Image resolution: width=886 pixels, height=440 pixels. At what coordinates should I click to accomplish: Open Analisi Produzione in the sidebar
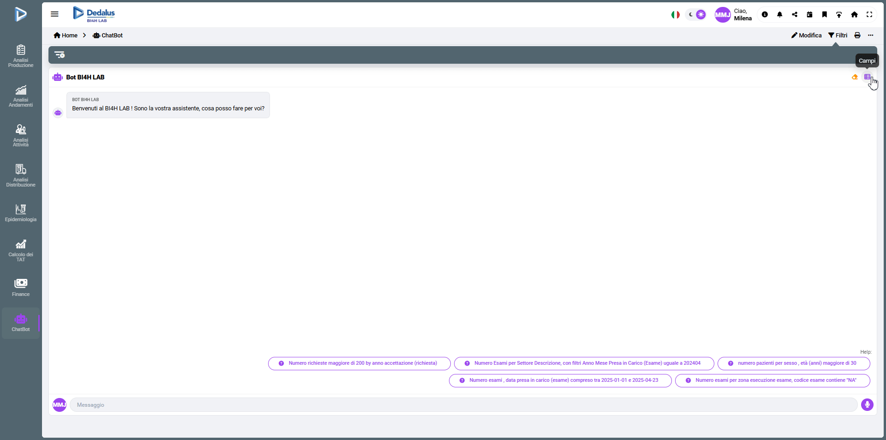pos(21,56)
